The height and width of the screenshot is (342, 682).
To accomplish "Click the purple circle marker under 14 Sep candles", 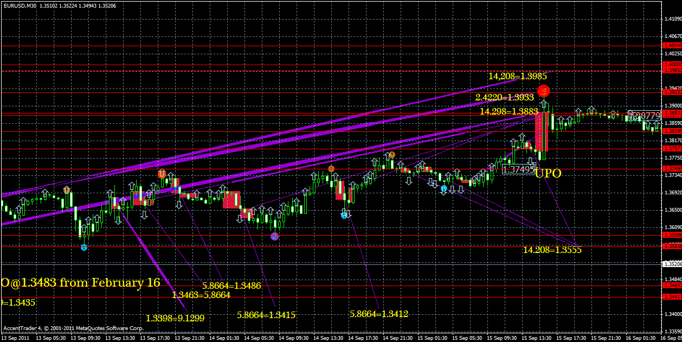I will 274,235.
